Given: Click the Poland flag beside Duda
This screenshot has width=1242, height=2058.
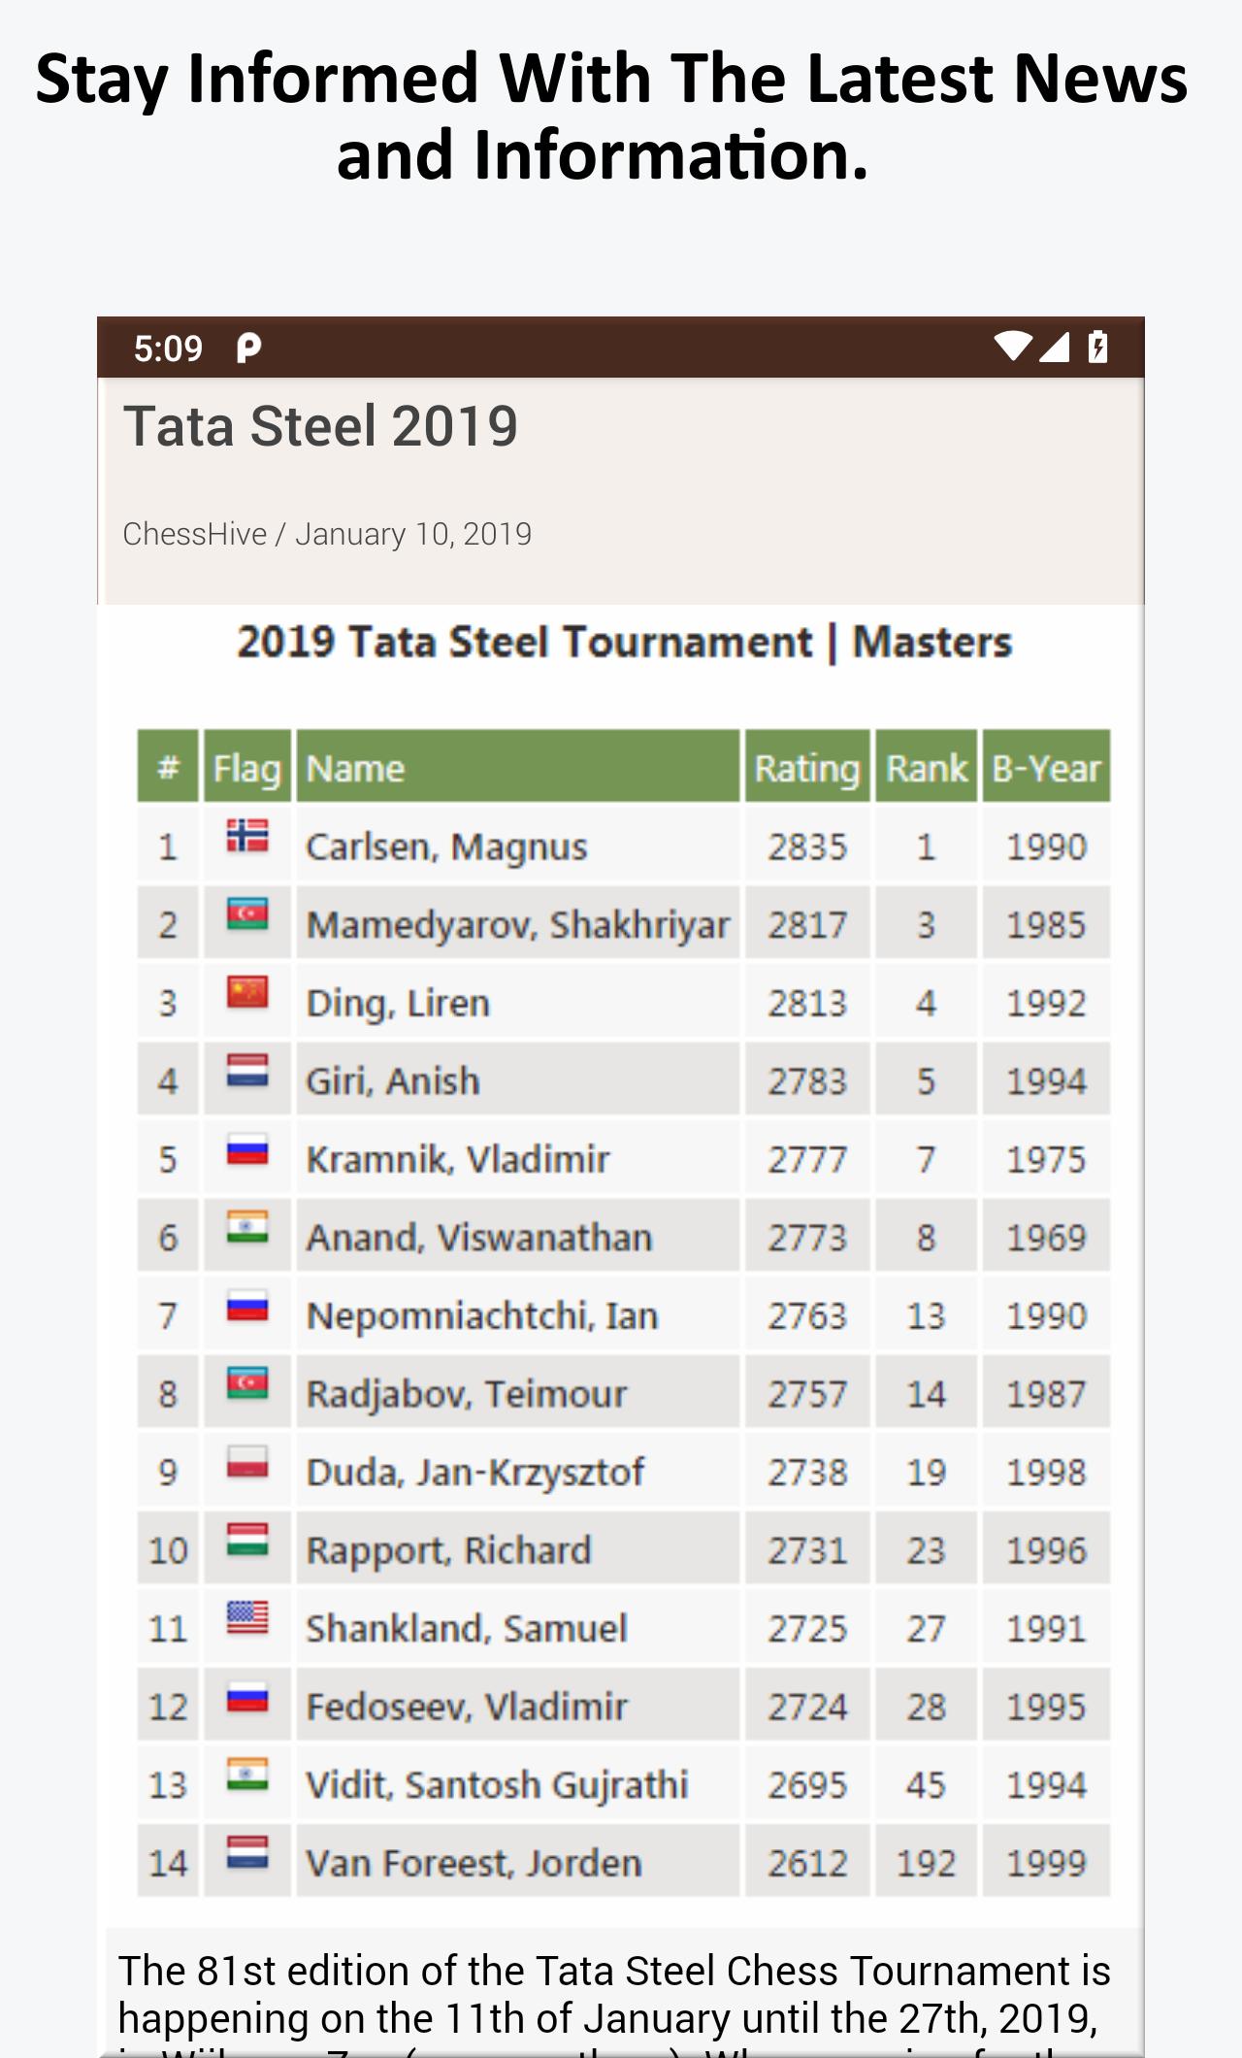Looking at the screenshot, I should point(247,1461).
